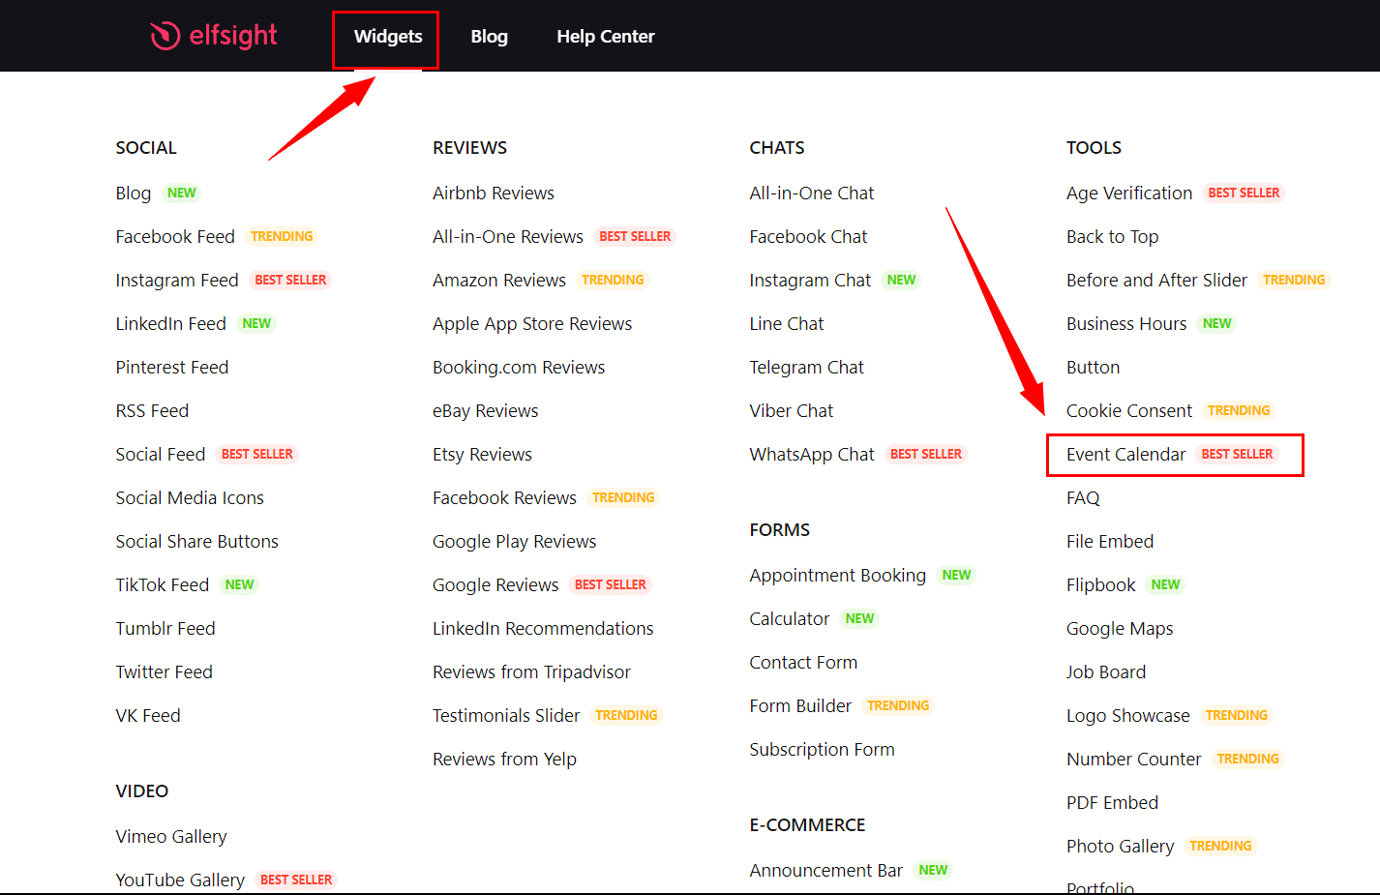Open the Blog widget link under Social
Viewport: 1380px width, 895px height.
point(134,194)
